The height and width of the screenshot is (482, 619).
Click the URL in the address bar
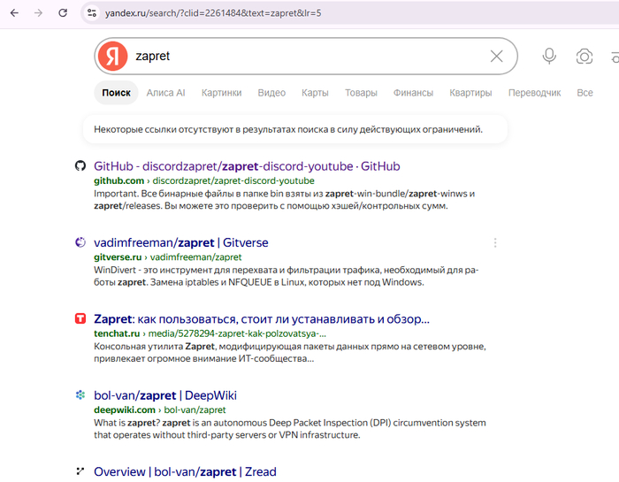point(213,13)
